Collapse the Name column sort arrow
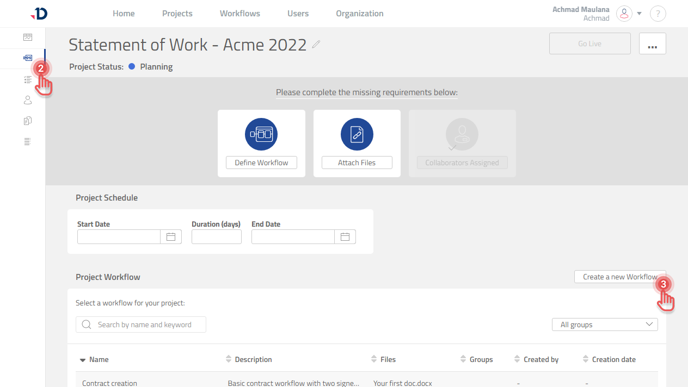The width and height of the screenshot is (688, 387). (83, 359)
